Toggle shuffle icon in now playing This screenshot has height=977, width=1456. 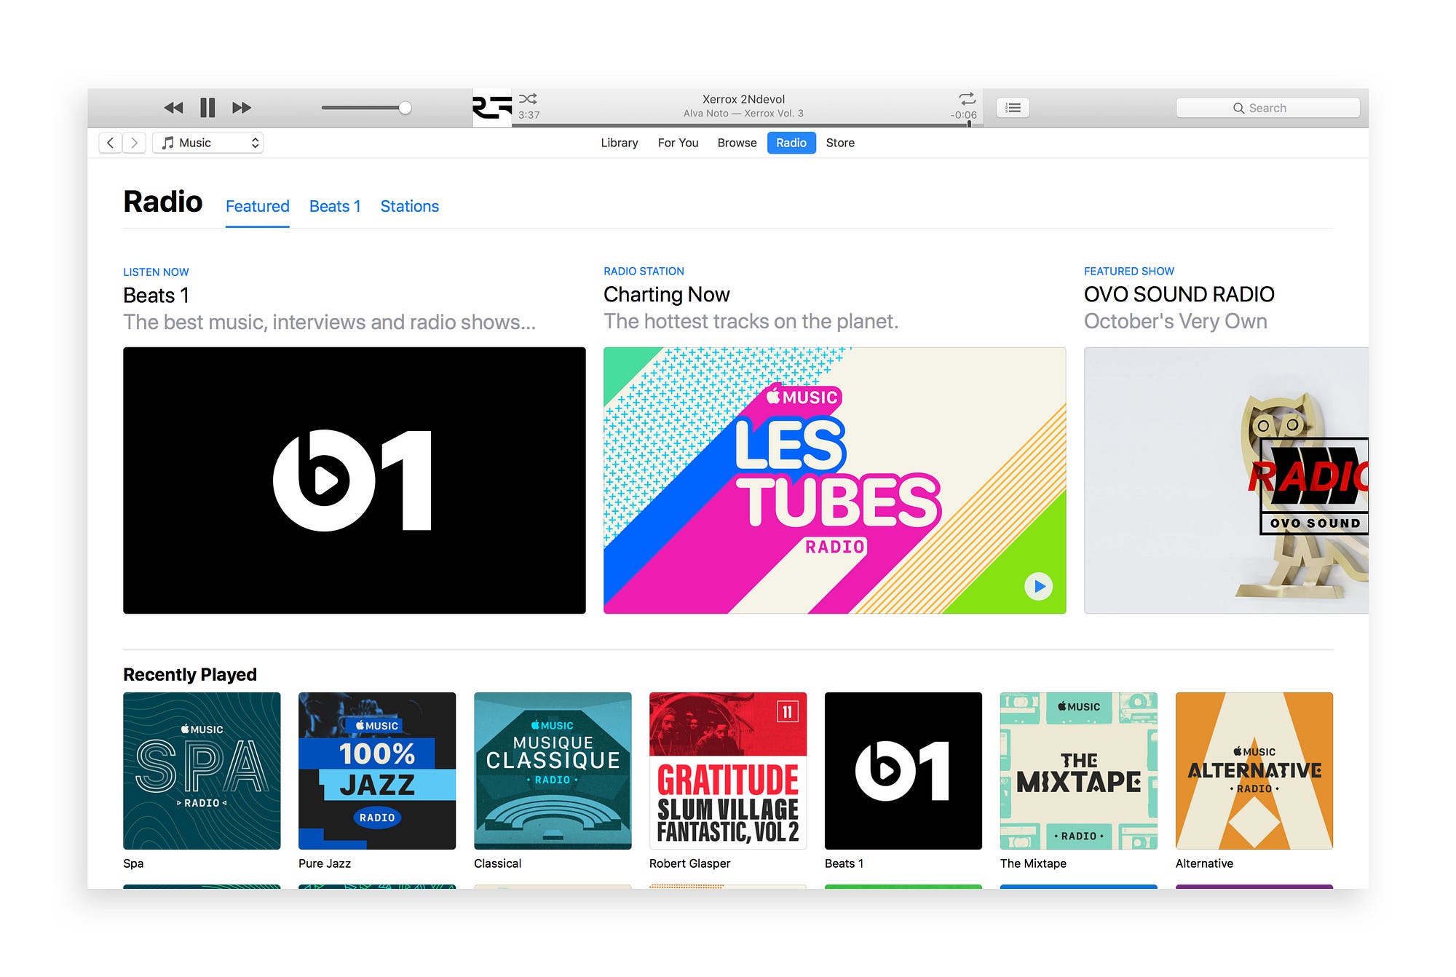point(528,98)
